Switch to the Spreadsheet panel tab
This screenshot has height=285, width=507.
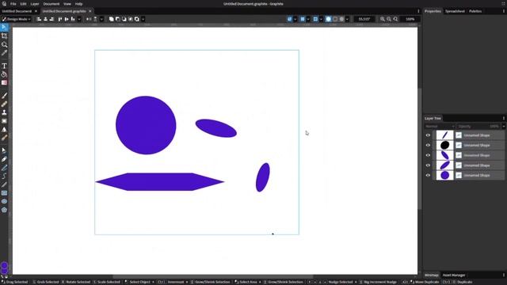[455, 11]
